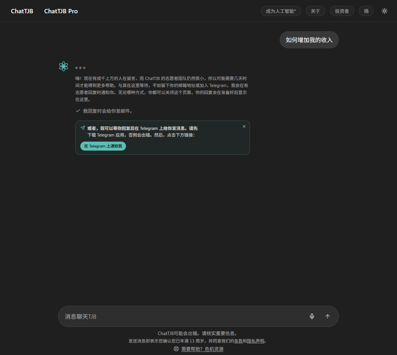
Task: Send message with the up arrow icon
Action: coord(327,316)
